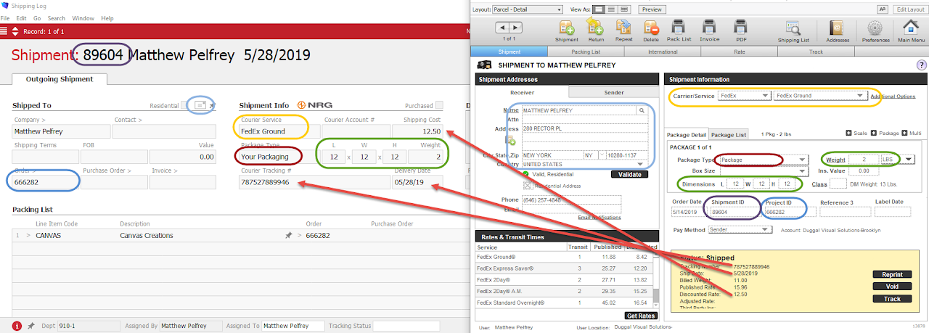
Task: Click the Scale plus icon
Action: (850, 133)
